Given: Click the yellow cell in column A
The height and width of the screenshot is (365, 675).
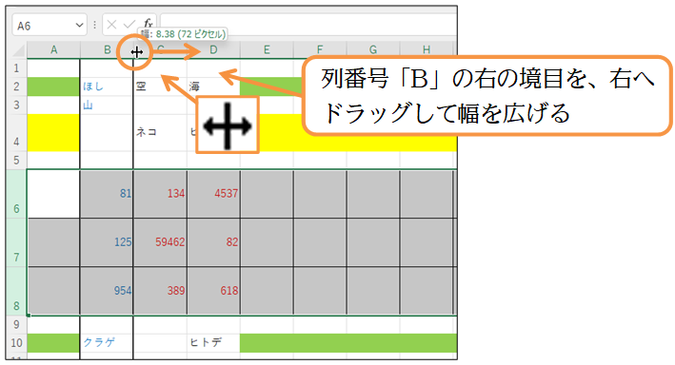Looking at the screenshot, I should (x=53, y=133).
